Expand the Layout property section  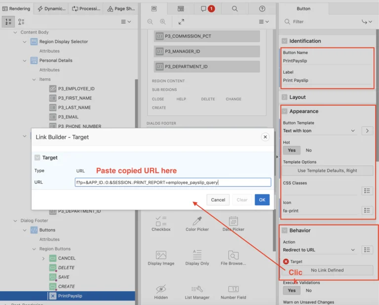coord(284,97)
